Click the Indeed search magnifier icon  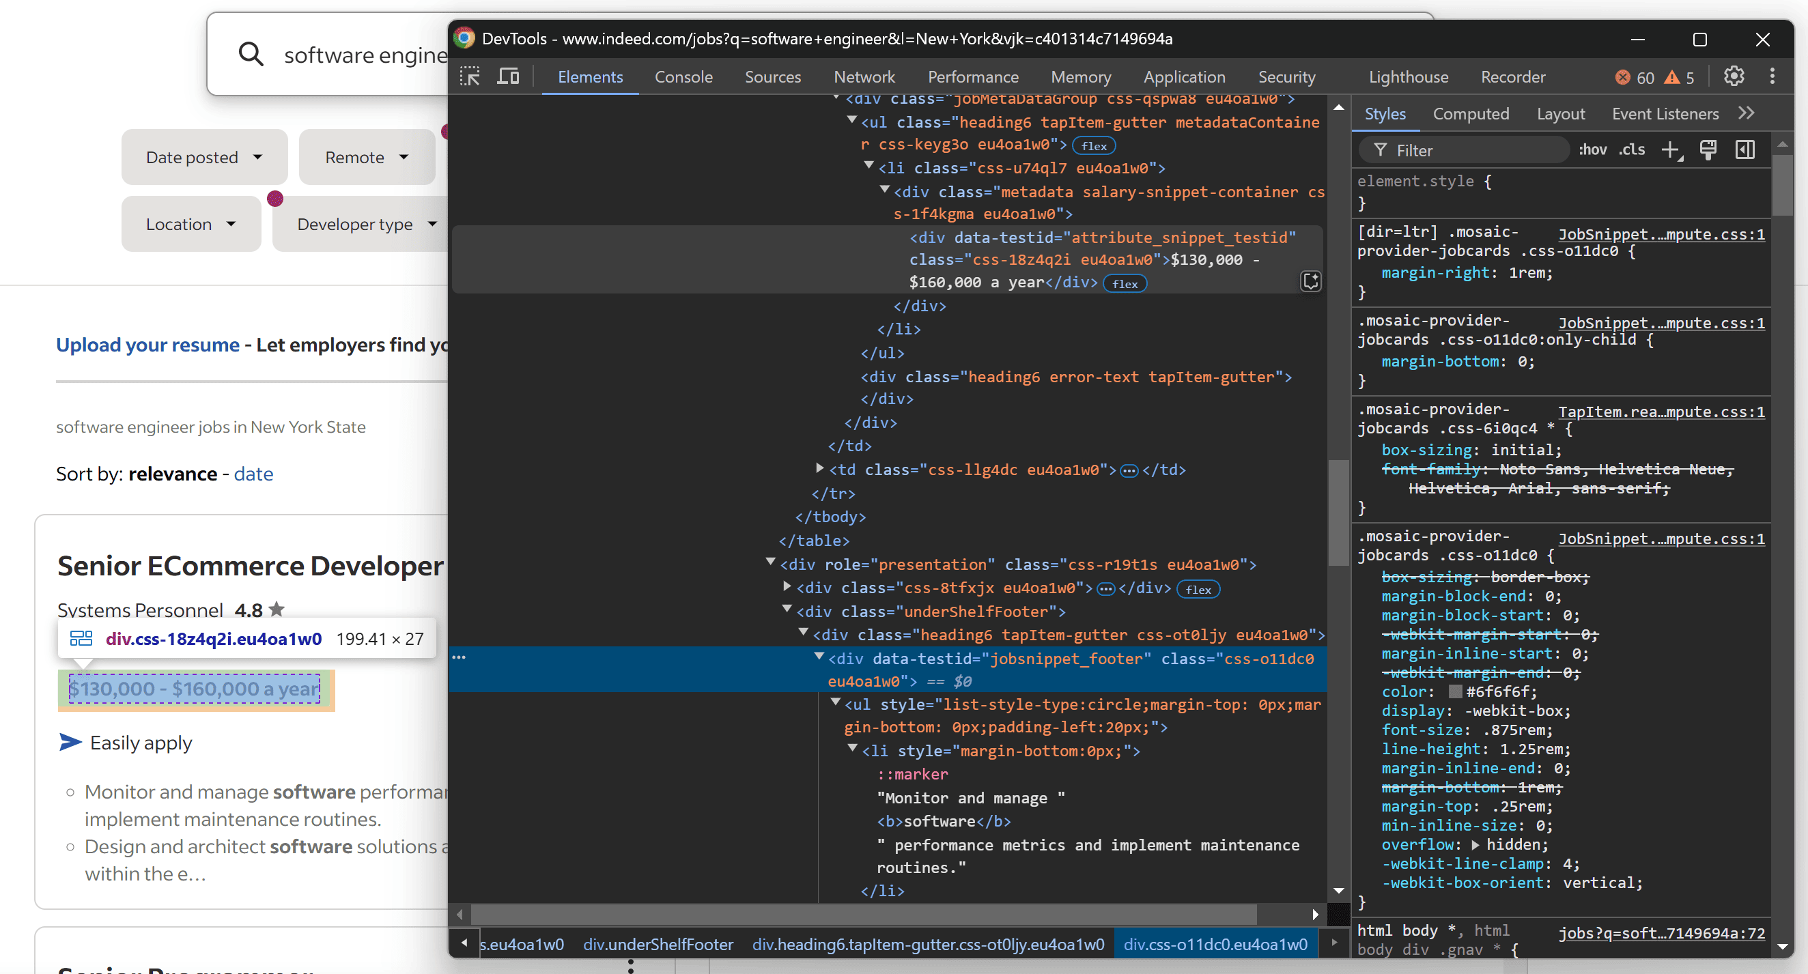coord(251,54)
